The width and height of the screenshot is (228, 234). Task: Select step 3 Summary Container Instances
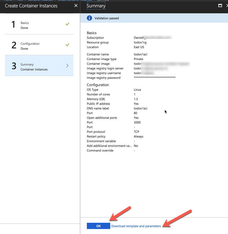point(39,66)
